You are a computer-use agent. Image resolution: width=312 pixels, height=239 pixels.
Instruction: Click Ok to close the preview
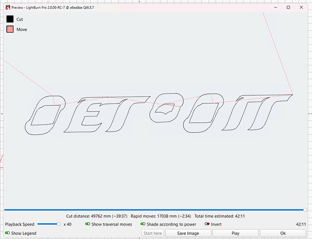click(x=283, y=233)
